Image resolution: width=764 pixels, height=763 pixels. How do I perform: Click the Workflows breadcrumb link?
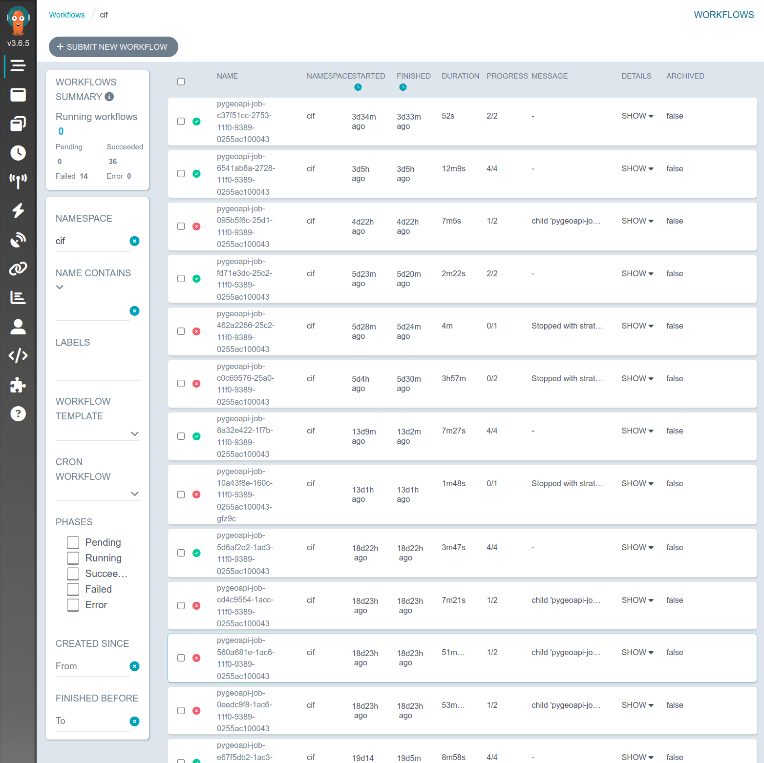[x=66, y=15]
